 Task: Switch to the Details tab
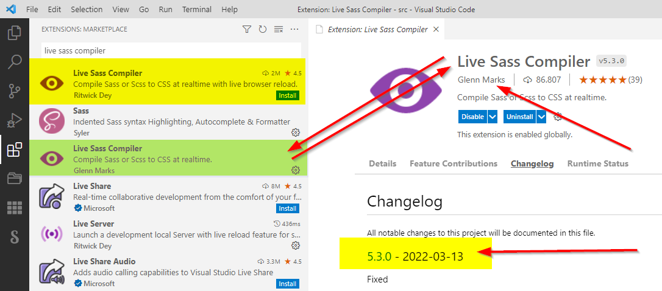coord(382,163)
